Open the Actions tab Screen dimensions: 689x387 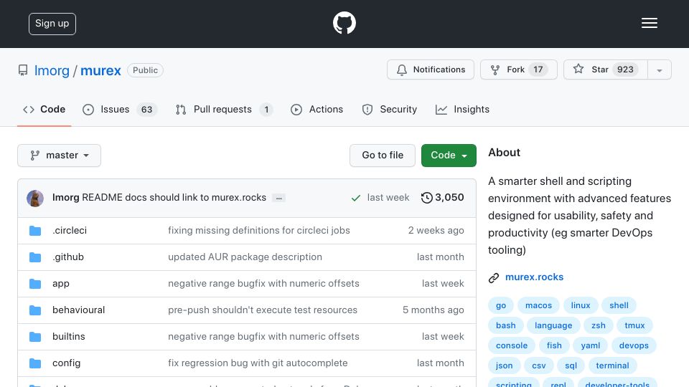tap(317, 109)
